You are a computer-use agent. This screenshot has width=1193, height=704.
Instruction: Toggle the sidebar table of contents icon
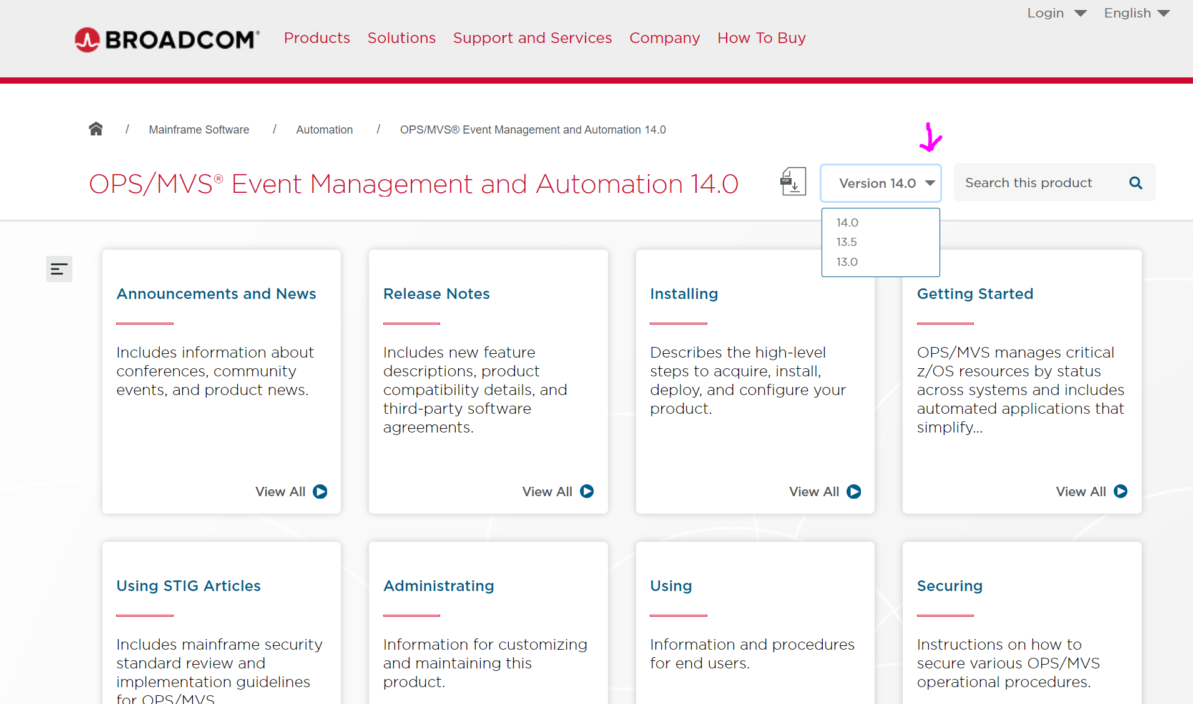click(59, 269)
